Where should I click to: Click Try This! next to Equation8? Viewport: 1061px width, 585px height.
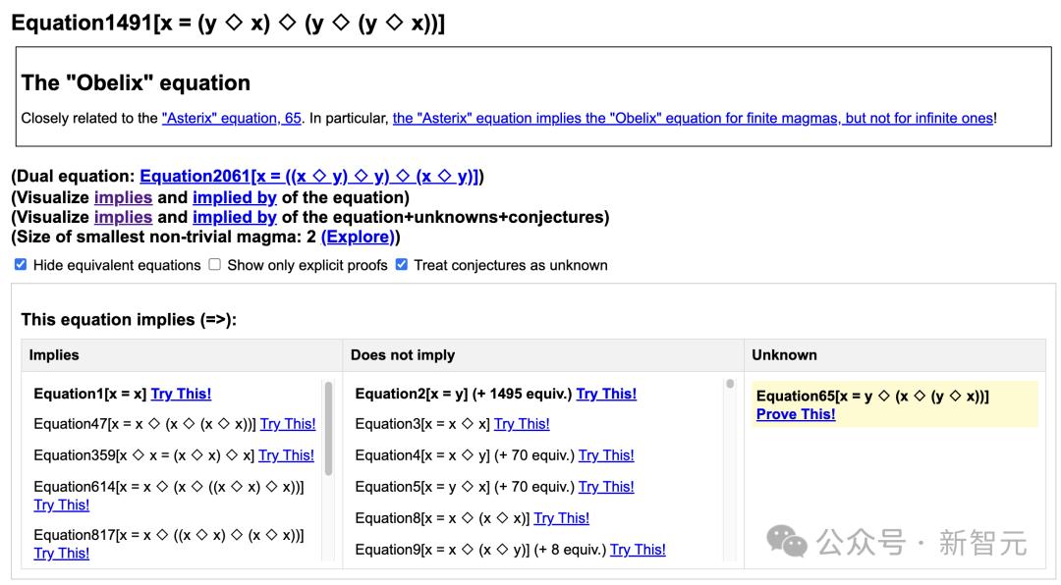click(x=561, y=518)
